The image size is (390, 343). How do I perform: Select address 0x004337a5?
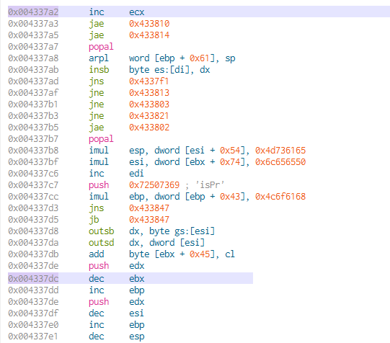33,35
